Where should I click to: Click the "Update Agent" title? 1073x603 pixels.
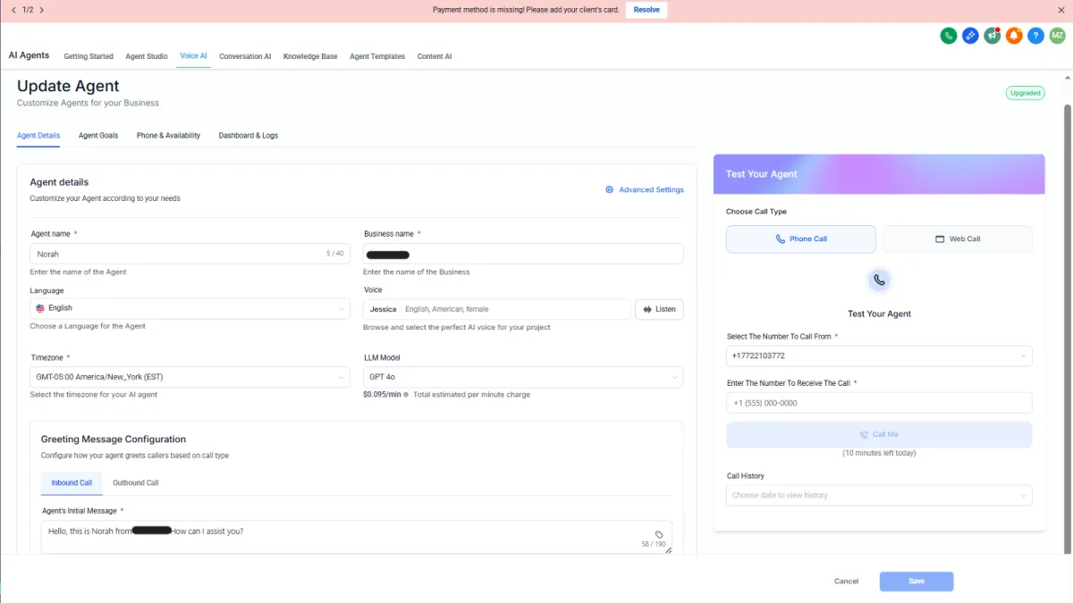(68, 87)
